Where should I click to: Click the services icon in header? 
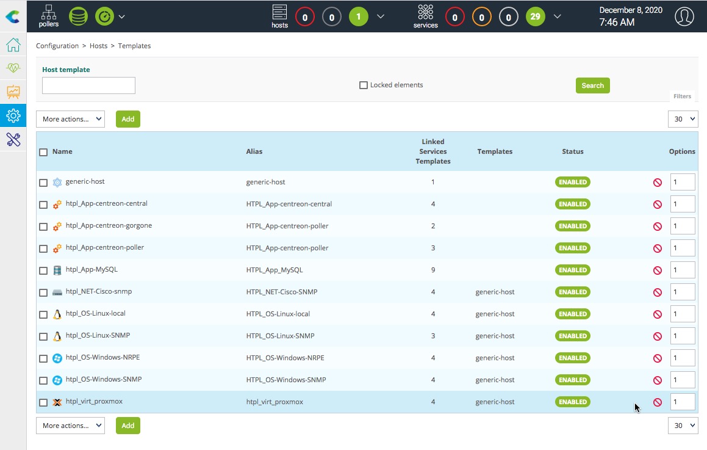[425, 16]
